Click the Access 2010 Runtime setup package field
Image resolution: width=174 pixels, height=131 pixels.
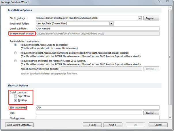pyautogui.click(x=101, y=69)
